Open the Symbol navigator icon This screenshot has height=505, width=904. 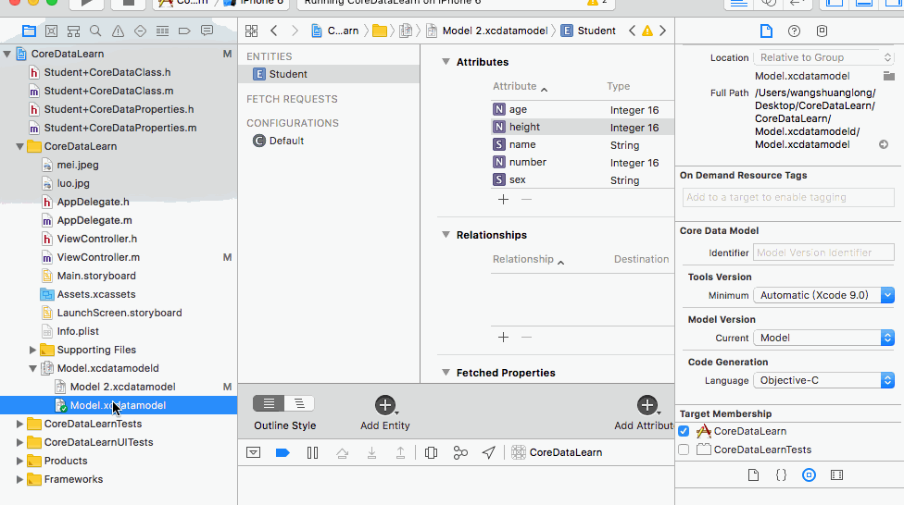[73, 31]
